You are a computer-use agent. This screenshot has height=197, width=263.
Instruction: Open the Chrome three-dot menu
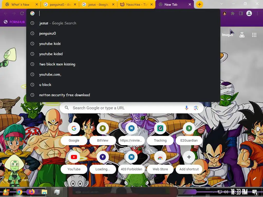tap(257, 13)
